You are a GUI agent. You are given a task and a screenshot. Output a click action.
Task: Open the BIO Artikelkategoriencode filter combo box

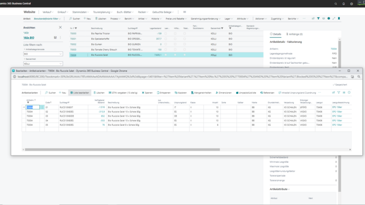click(43, 54)
